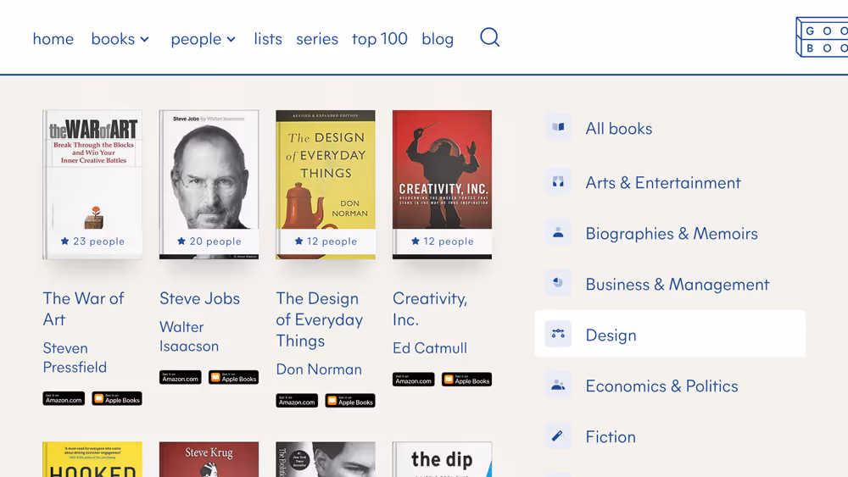
Task: Click The Design of Everyday Things title
Action: 320,319
